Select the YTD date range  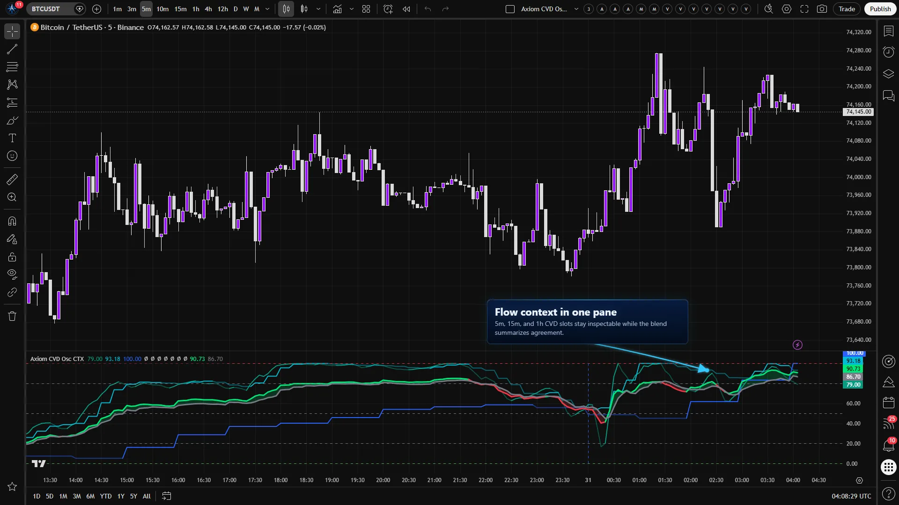tap(106, 496)
